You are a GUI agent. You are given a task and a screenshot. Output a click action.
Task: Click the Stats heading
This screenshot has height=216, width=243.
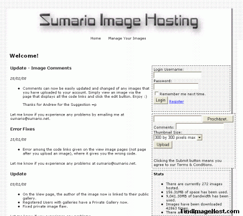point(159,174)
